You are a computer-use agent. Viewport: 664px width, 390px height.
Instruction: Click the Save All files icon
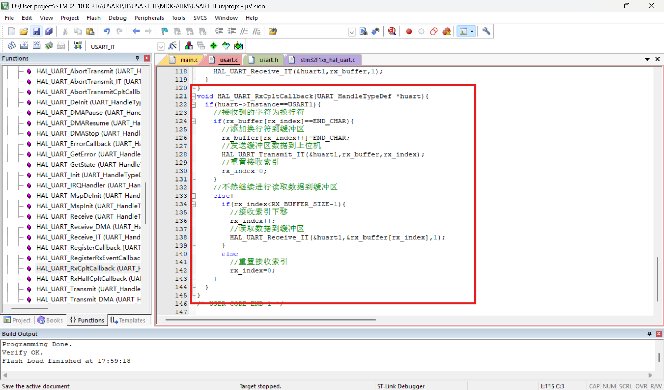tap(49, 31)
